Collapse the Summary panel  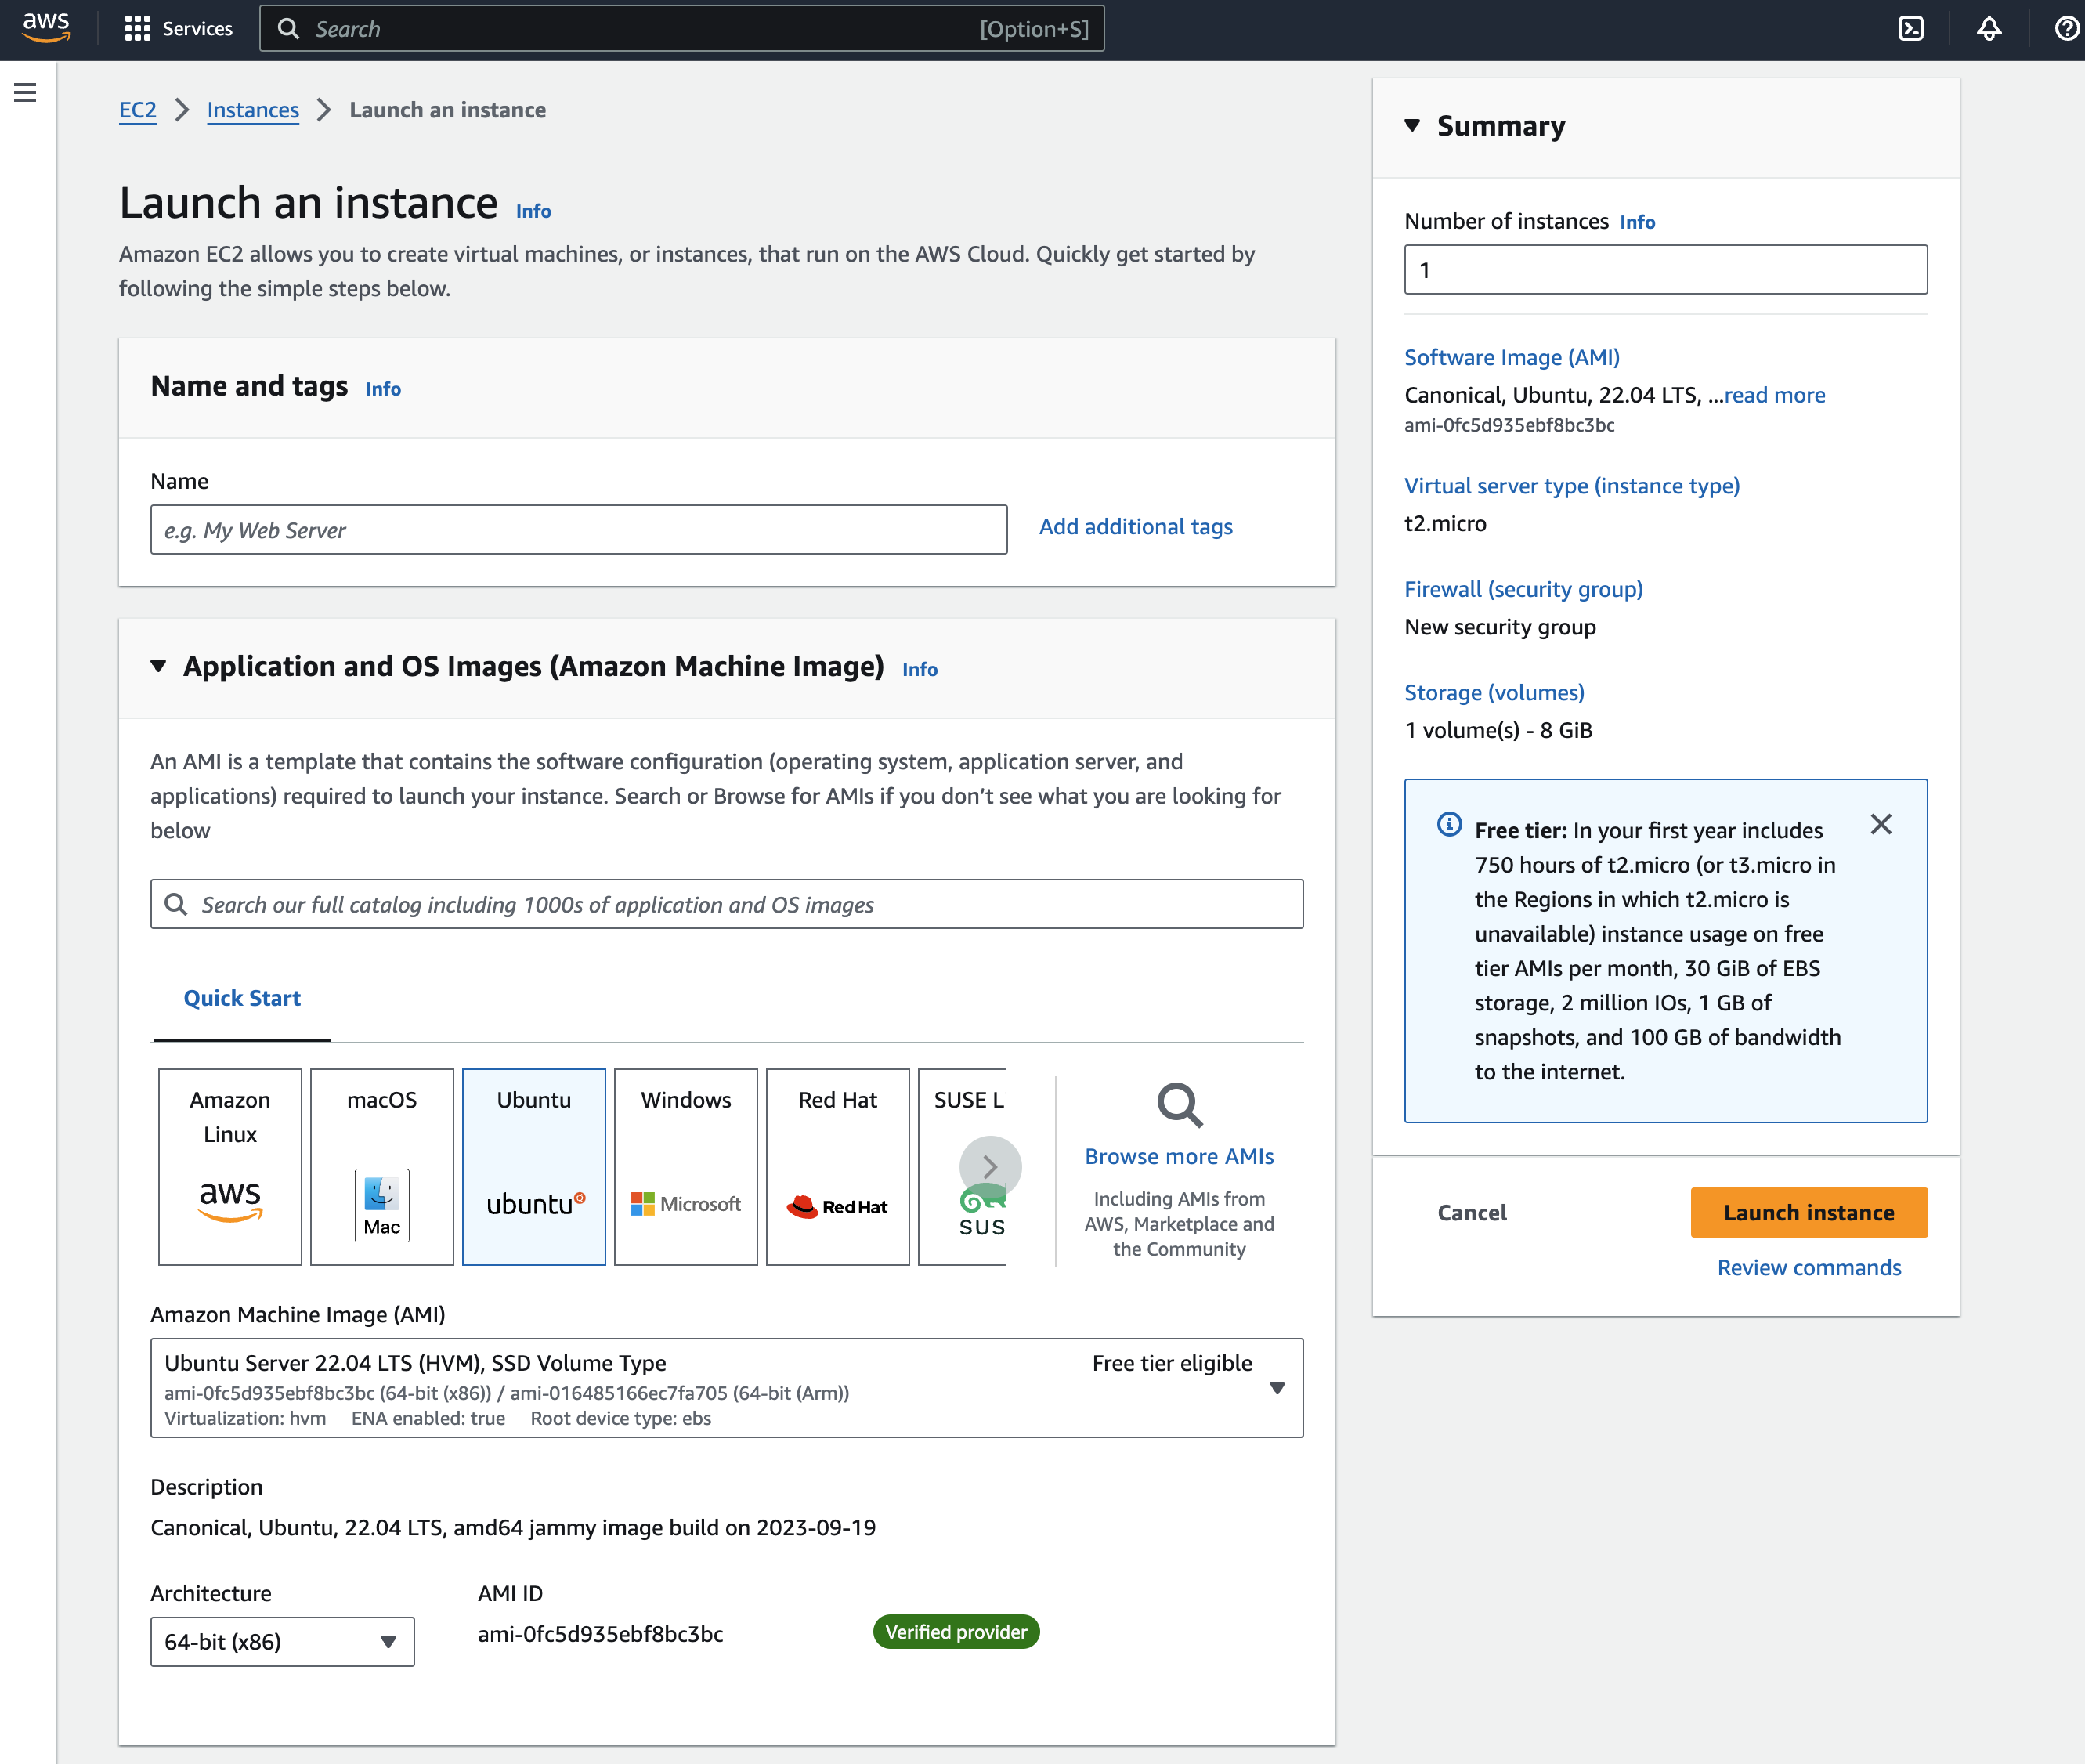click(1412, 126)
